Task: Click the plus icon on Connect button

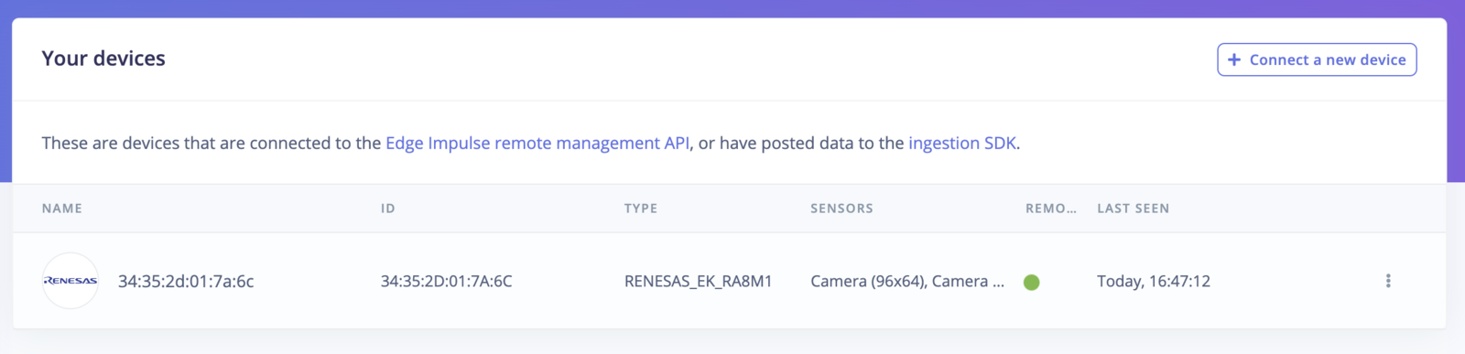Action: coord(1234,59)
